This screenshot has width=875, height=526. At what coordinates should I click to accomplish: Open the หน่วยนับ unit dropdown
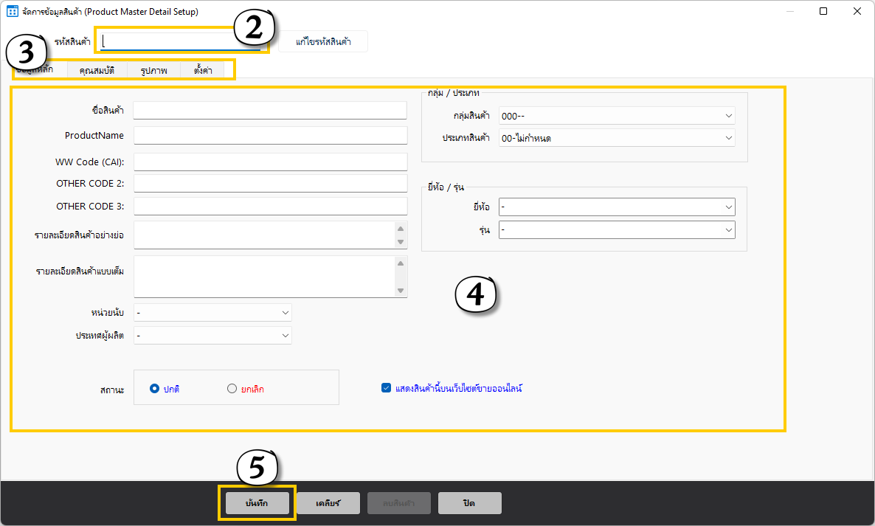[212, 313]
